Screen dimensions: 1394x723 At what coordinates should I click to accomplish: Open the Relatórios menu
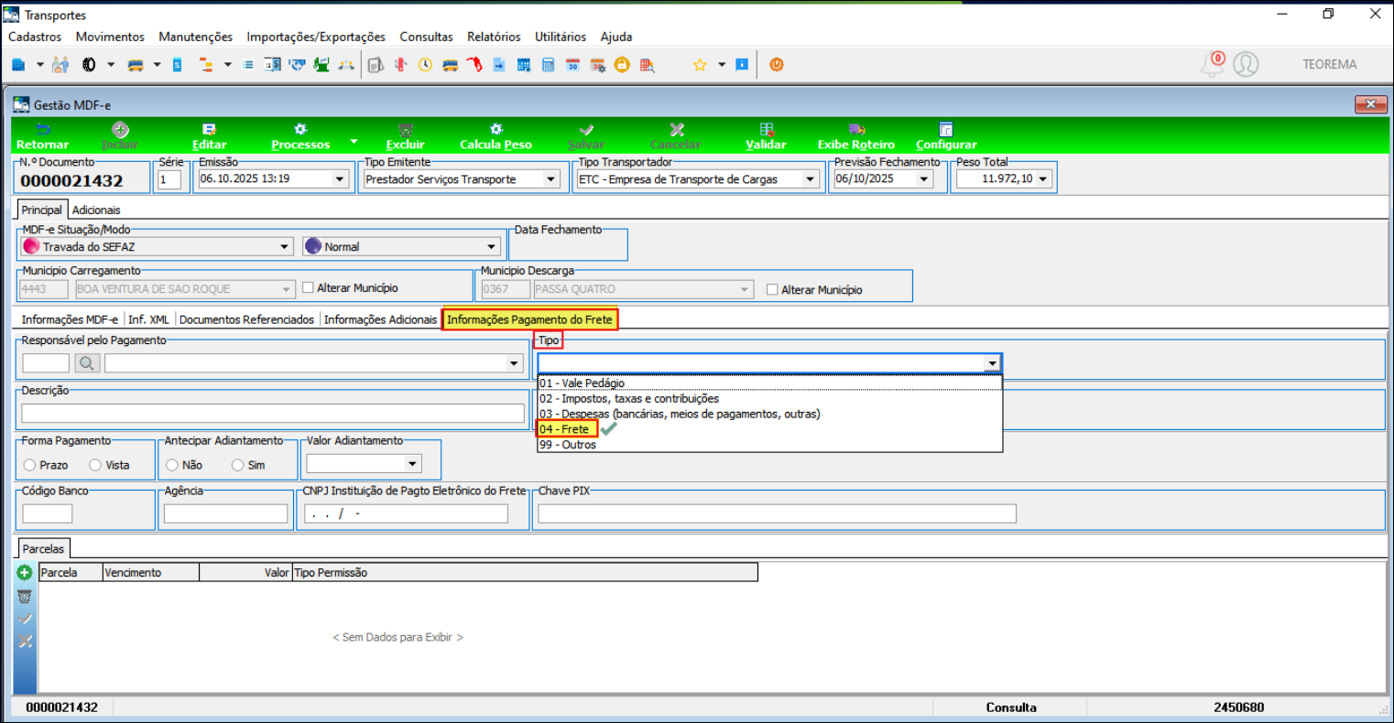pyautogui.click(x=493, y=37)
